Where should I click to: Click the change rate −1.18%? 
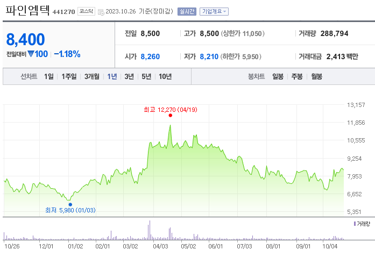[x=67, y=54]
